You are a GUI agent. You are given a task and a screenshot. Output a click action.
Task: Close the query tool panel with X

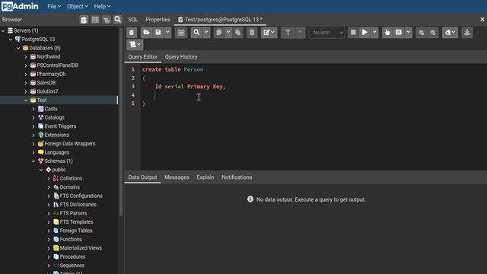point(482,19)
